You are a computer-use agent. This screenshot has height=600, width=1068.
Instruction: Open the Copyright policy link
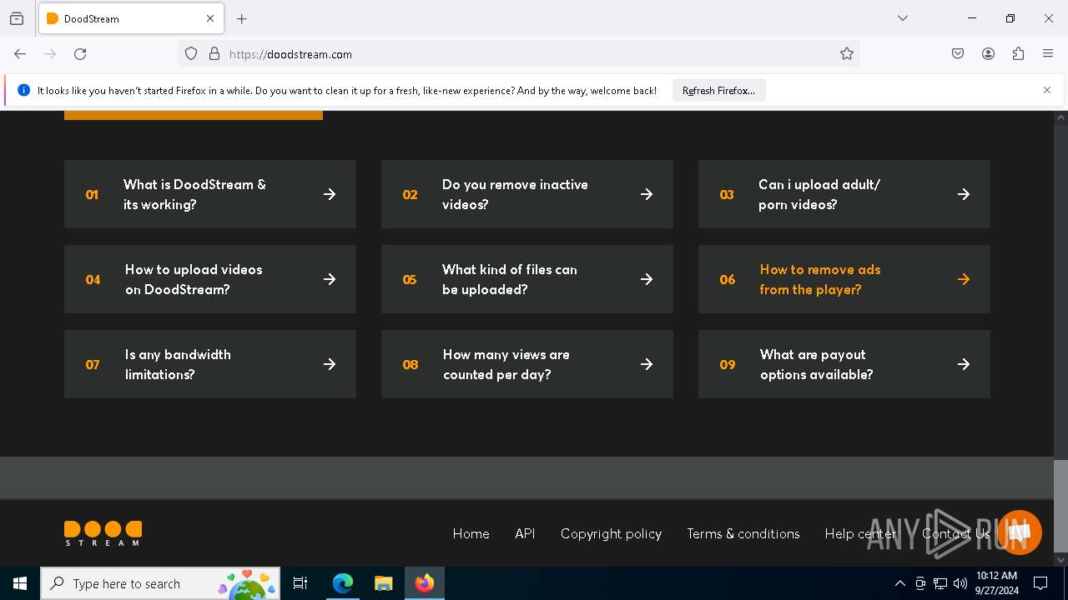[x=611, y=533]
